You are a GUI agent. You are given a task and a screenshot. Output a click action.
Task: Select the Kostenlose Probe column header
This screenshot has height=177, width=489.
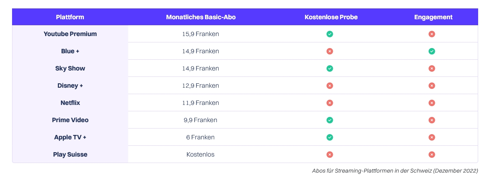point(331,17)
